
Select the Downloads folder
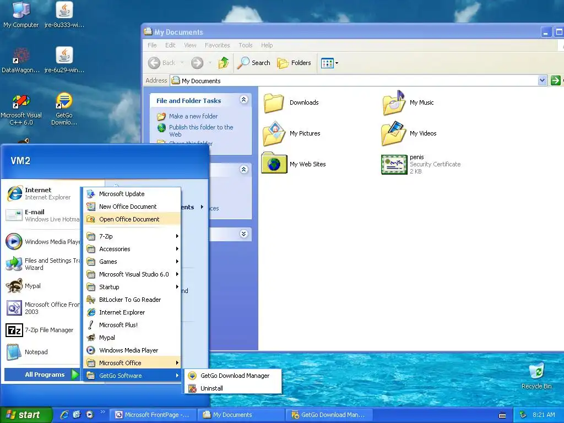pos(291,102)
